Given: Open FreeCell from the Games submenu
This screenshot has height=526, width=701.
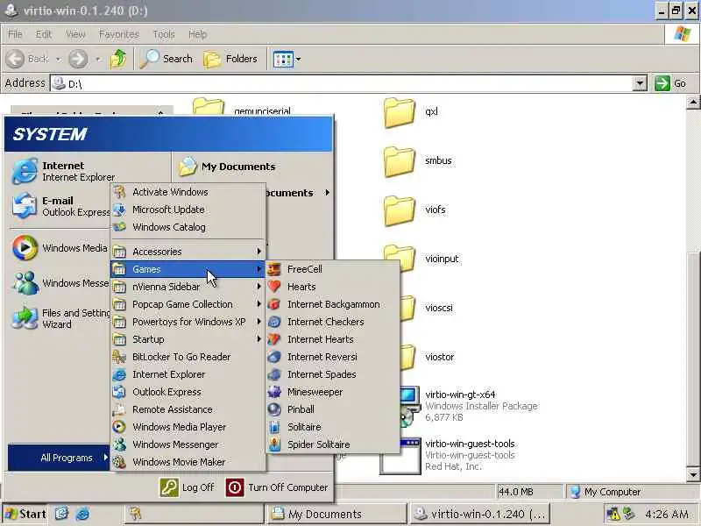Looking at the screenshot, I should click(x=333, y=269).
